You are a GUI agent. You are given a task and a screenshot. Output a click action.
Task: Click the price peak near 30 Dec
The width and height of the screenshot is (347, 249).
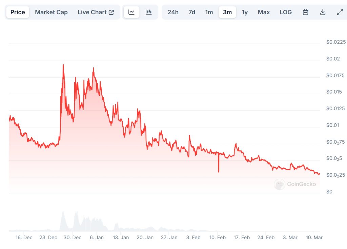pyautogui.click(x=63, y=65)
